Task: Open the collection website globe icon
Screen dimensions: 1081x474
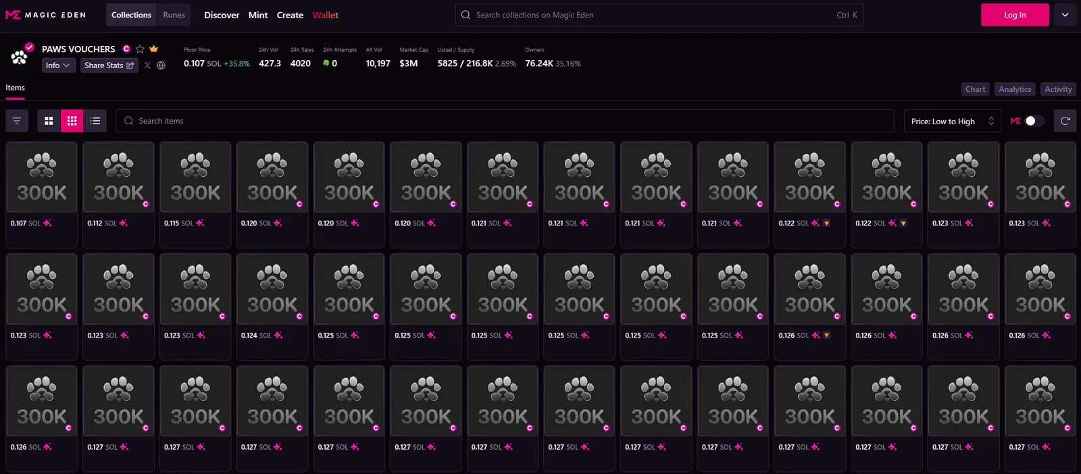Action: [x=161, y=65]
